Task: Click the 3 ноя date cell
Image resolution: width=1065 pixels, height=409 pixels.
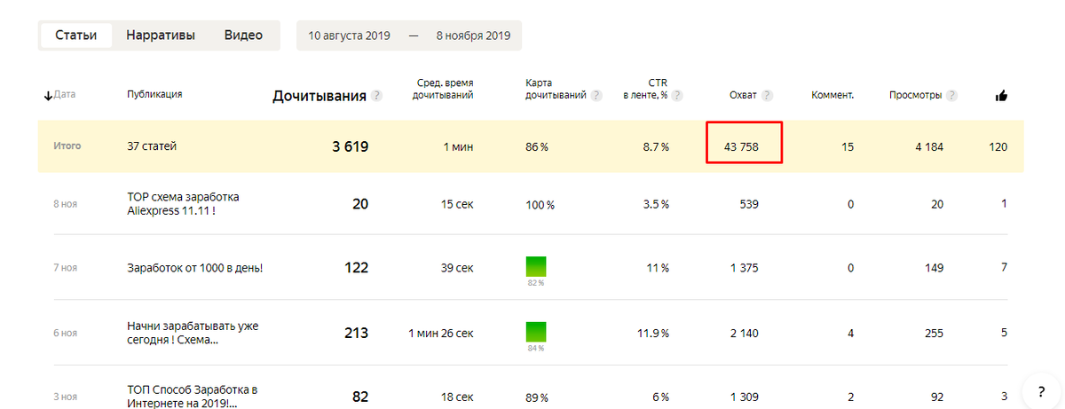Action: click(66, 397)
